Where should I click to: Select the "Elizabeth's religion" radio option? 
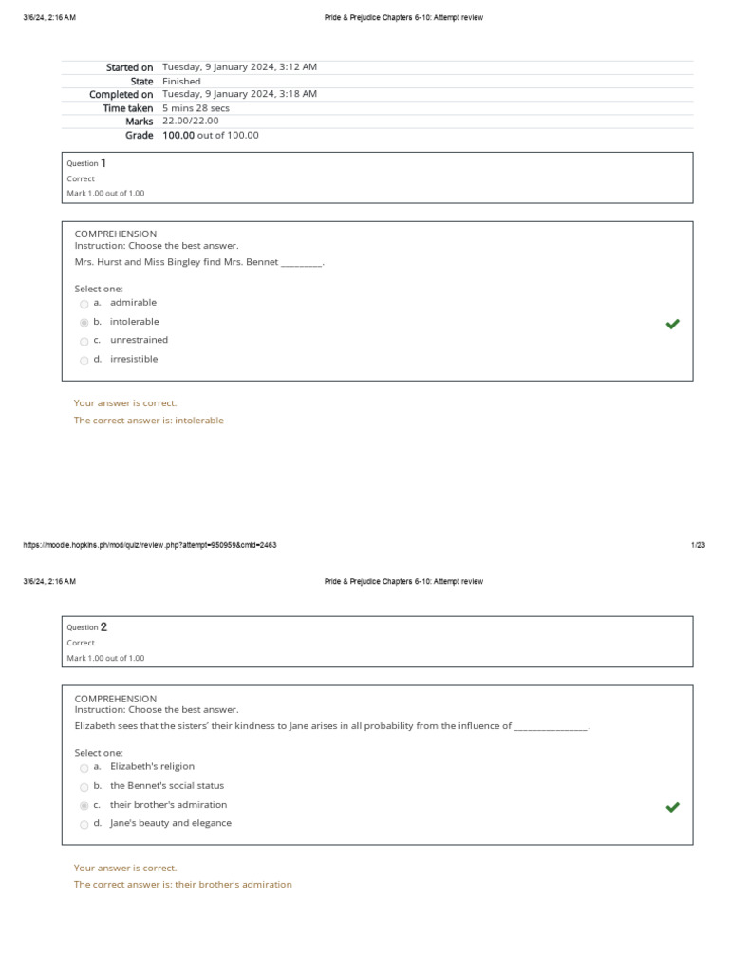[84, 768]
